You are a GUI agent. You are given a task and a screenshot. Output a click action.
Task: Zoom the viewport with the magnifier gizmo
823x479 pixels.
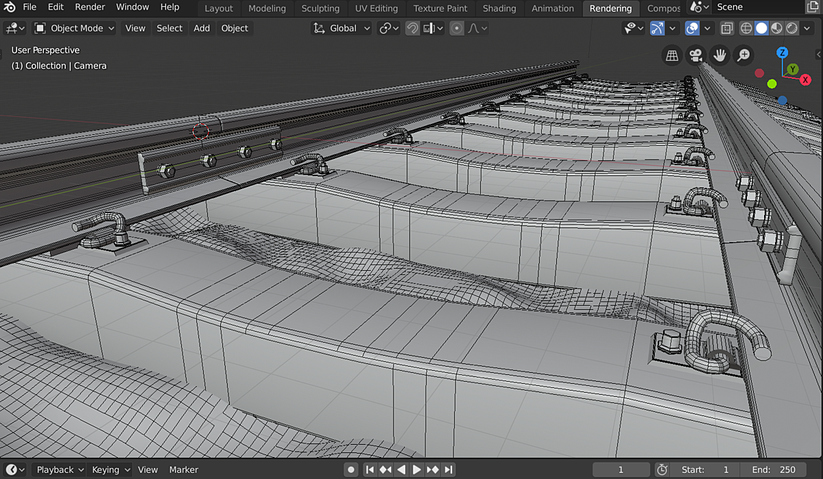743,55
